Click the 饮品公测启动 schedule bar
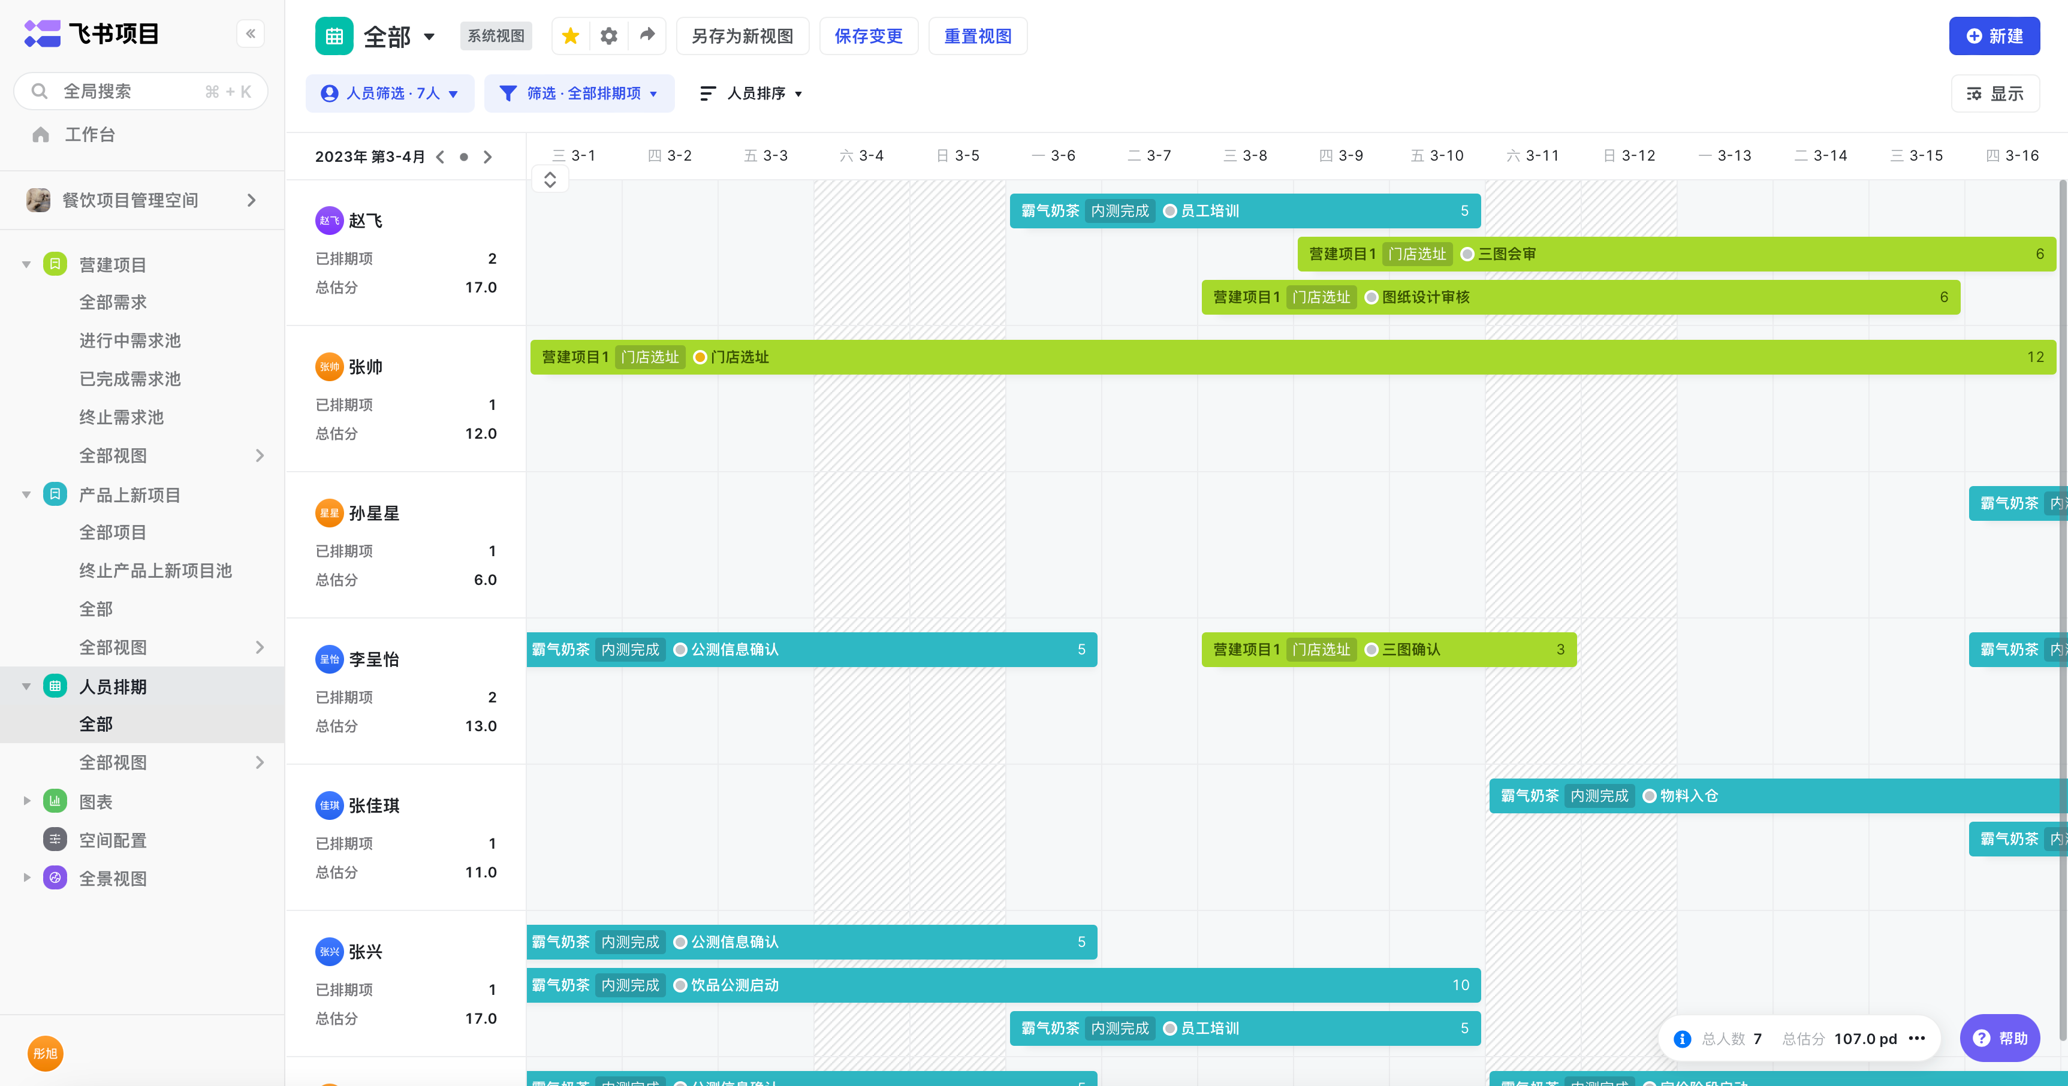The height and width of the screenshot is (1086, 2068). tap(1003, 985)
